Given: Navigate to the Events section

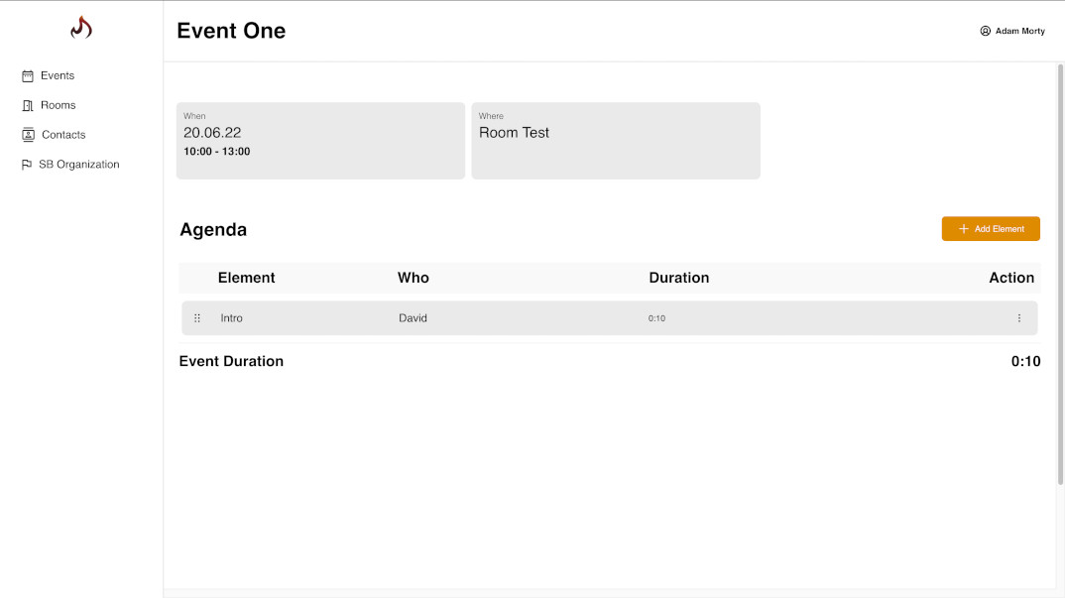Looking at the screenshot, I should tap(57, 75).
